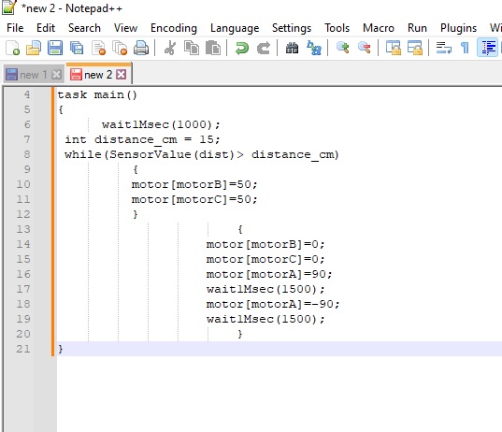Cut selection with the scissors icon
The height and width of the screenshot is (432, 502).
[x=170, y=48]
